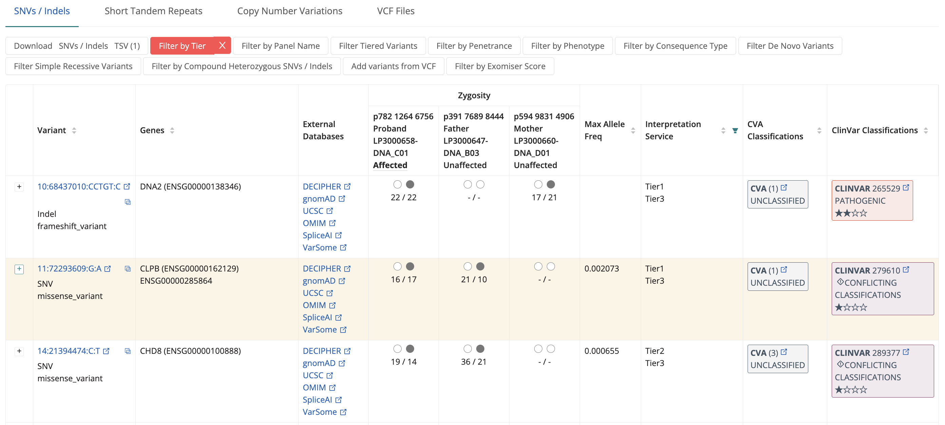Sort the Variant column using sort arrows
945x425 pixels.
(74, 130)
